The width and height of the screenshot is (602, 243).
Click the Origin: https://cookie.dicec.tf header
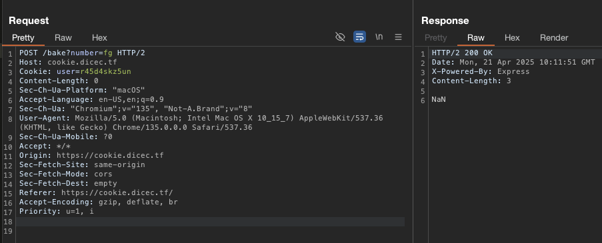91,155
